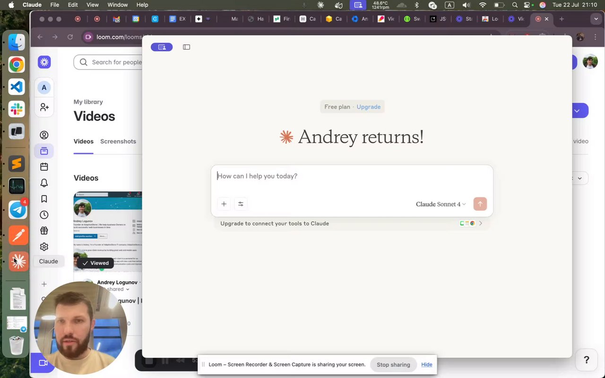Screen dimensions: 605x378
Task: Open the Help menu
Action: [142, 5]
